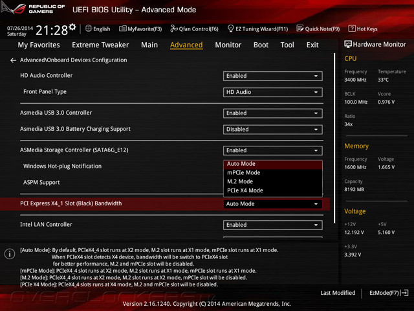Click the memory capacity 8192 MB

[354, 190]
